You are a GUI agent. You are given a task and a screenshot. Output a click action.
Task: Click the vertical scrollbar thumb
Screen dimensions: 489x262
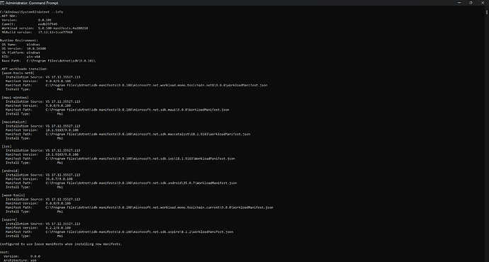tap(486, 12)
